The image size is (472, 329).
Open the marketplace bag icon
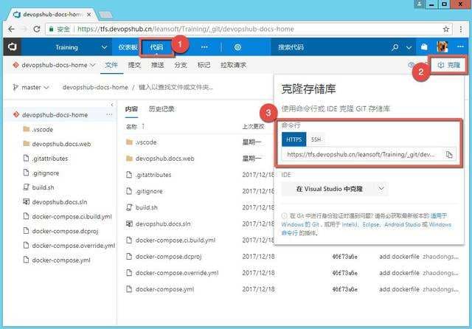[424, 47]
